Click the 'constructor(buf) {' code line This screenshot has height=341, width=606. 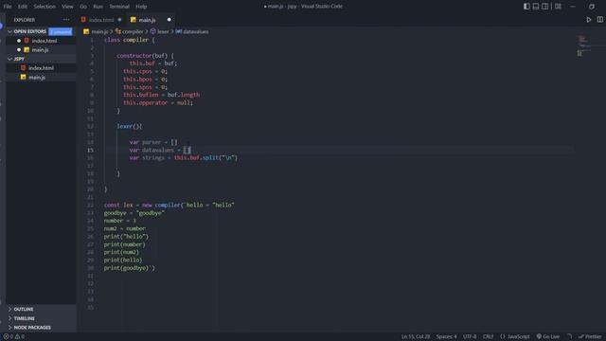point(145,56)
